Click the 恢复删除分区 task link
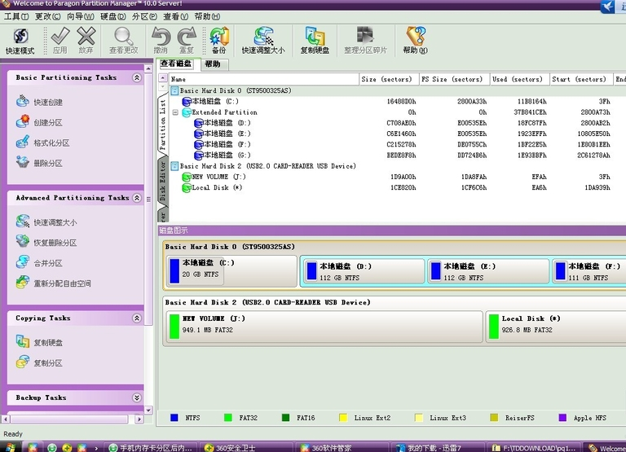 (x=55, y=243)
